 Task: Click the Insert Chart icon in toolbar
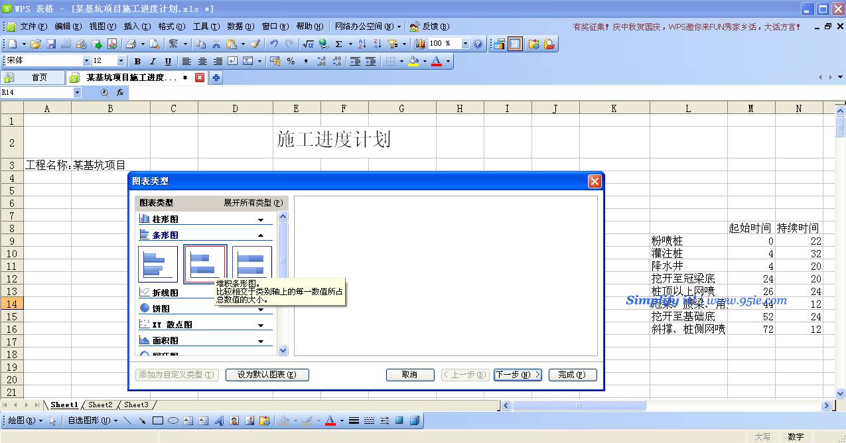(x=420, y=44)
